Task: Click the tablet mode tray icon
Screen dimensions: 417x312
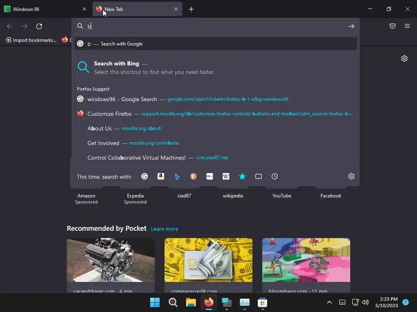Action: click(x=342, y=302)
